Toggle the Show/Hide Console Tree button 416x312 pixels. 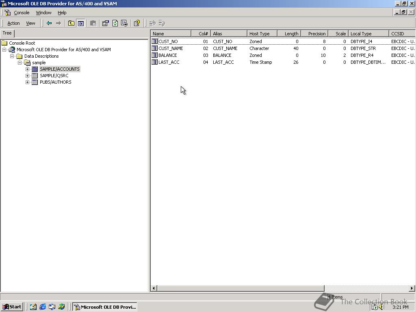(81, 23)
